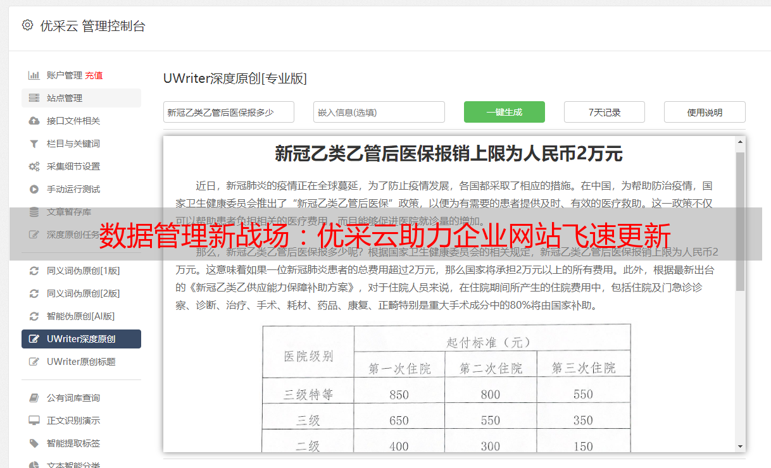Click the gears icon for 采集细节设置
771x468 pixels.
(34, 166)
